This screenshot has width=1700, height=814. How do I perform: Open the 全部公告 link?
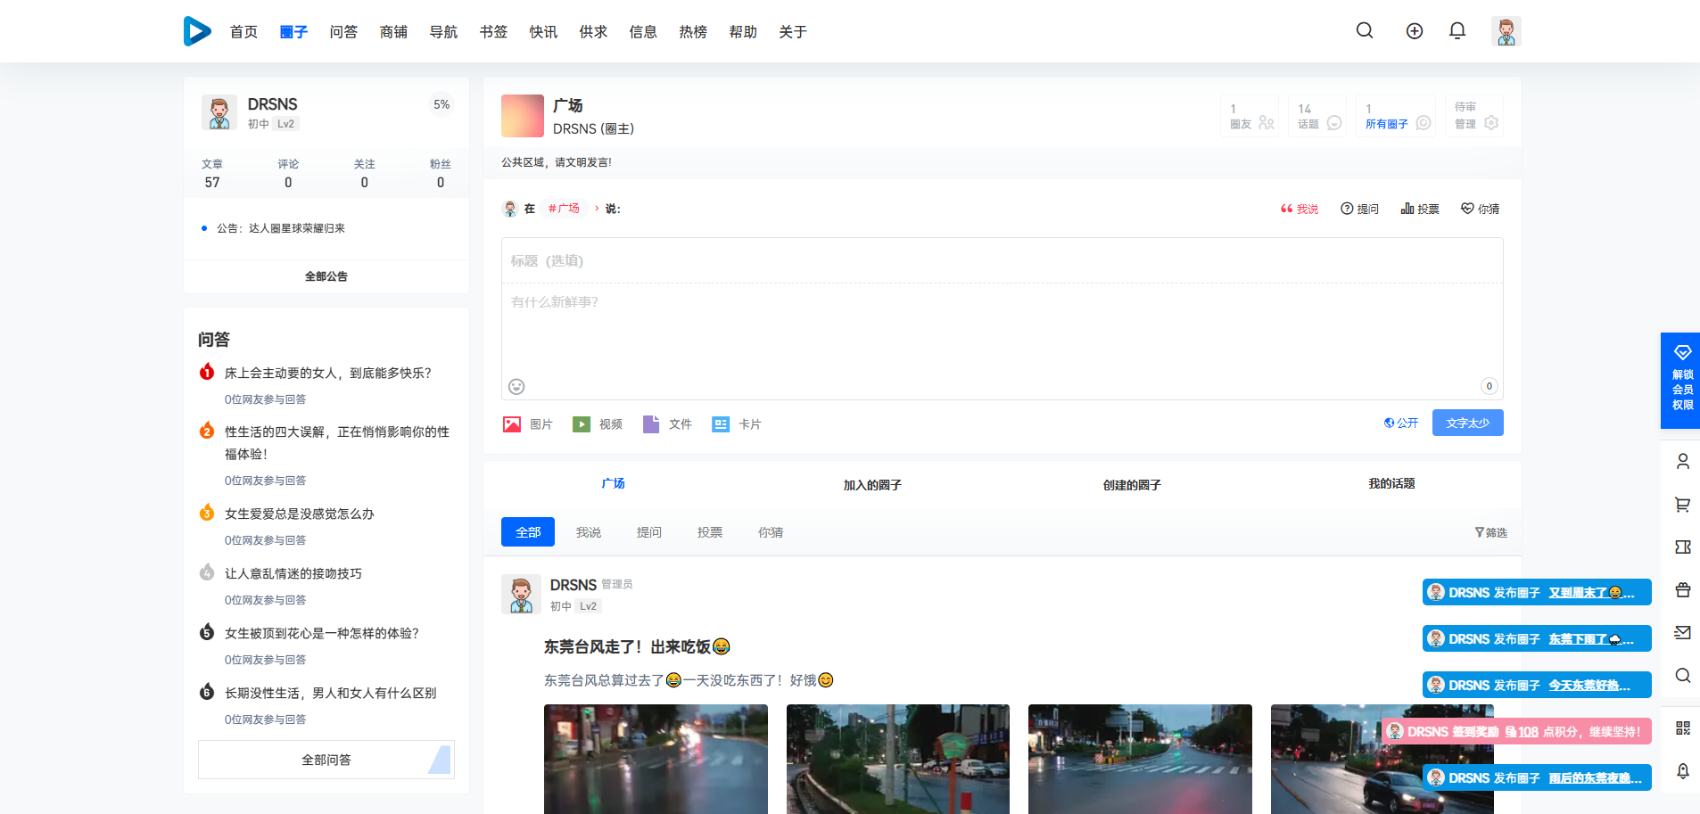[x=326, y=276]
